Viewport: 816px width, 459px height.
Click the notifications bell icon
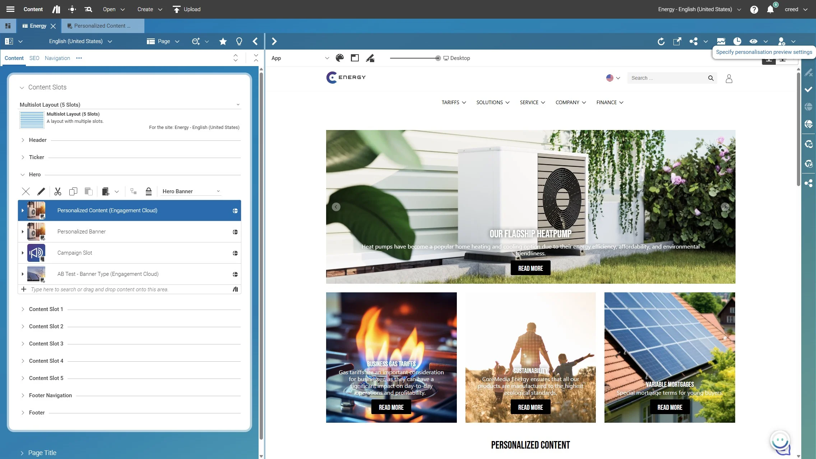point(770,10)
